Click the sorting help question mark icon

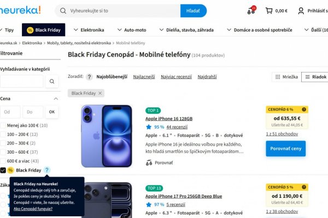pyautogui.click(x=90, y=77)
